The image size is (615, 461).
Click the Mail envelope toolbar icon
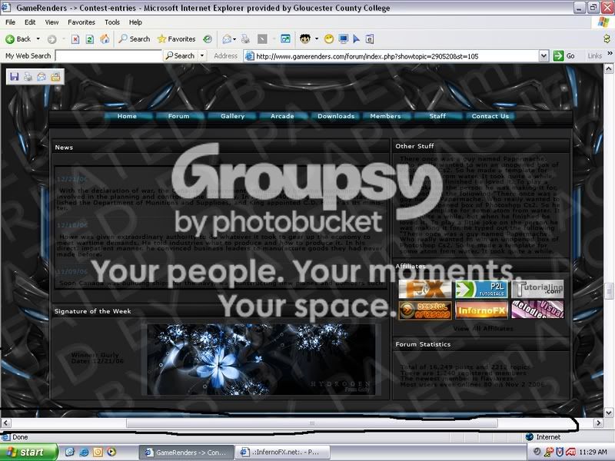point(226,39)
